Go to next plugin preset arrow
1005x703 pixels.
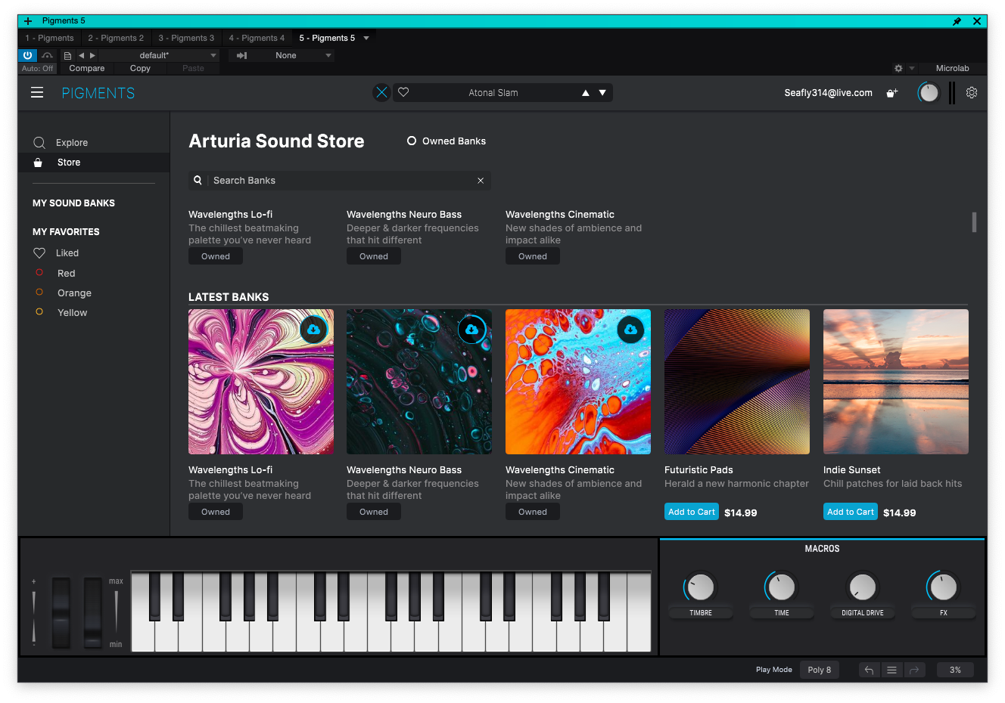pyautogui.click(x=92, y=55)
